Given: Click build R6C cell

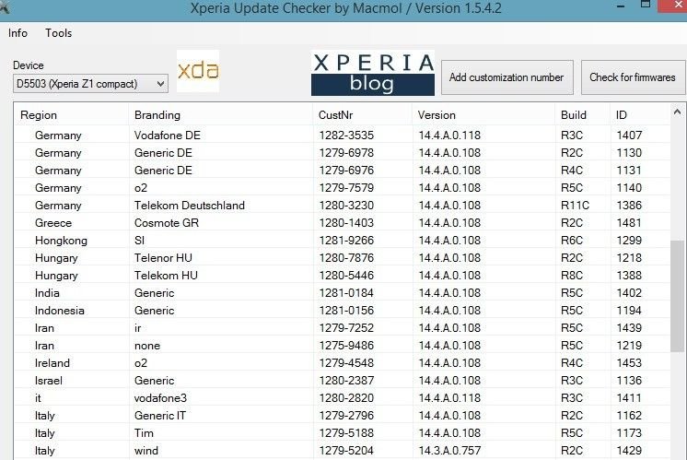Looking at the screenshot, I should 572,241.
